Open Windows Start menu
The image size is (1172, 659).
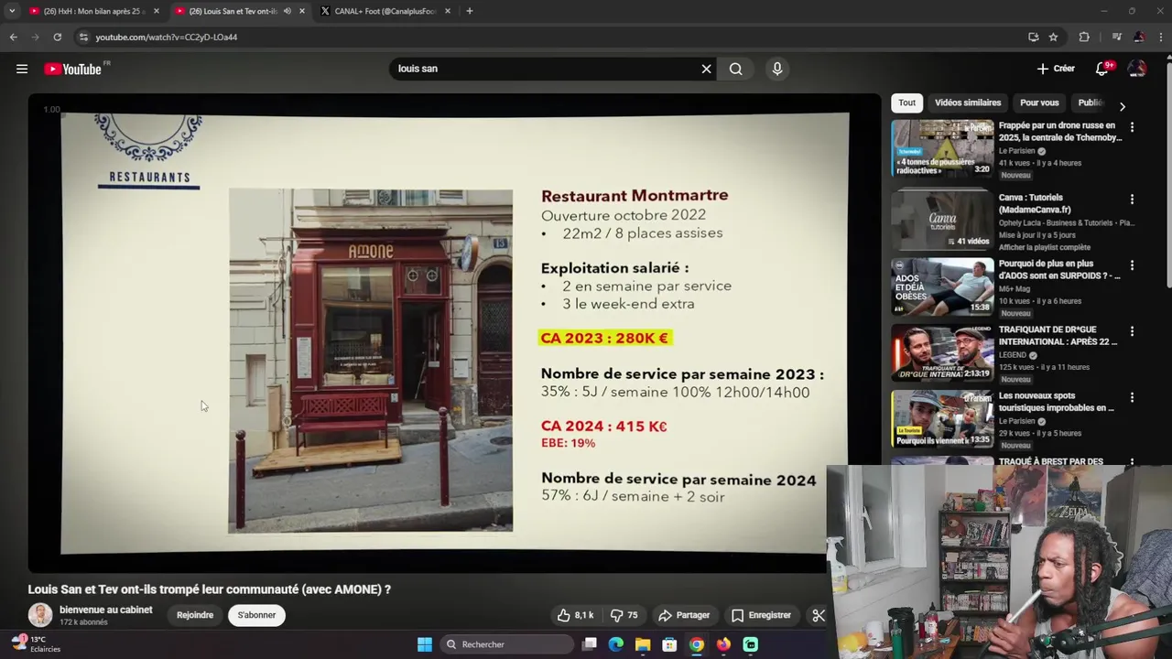pyautogui.click(x=424, y=644)
